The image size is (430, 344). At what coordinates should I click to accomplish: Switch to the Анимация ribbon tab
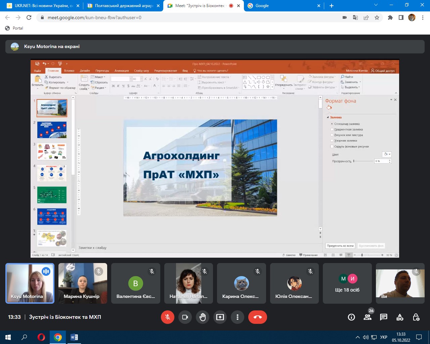pos(122,71)
